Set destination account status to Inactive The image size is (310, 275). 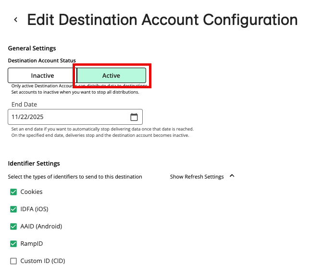click(x=42, y=75)
